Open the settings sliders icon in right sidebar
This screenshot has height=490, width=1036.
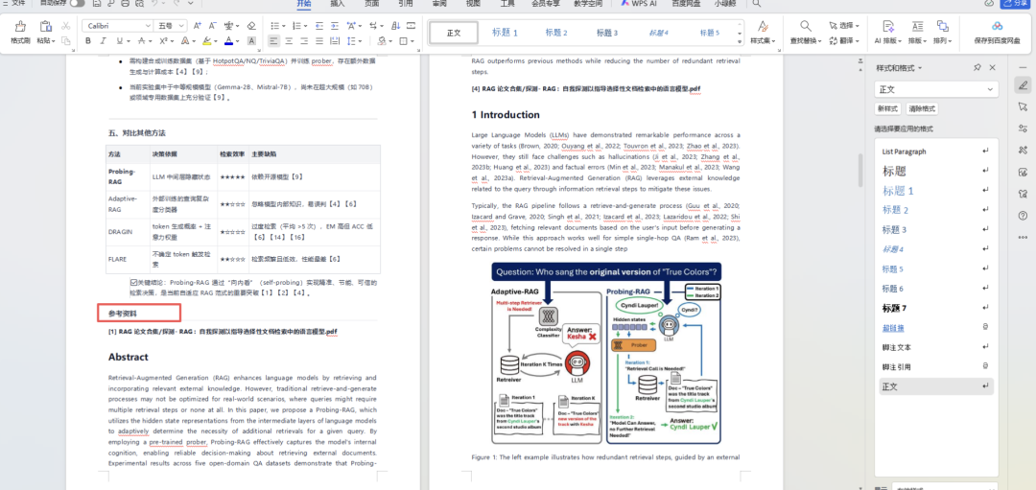[1023, 128]
